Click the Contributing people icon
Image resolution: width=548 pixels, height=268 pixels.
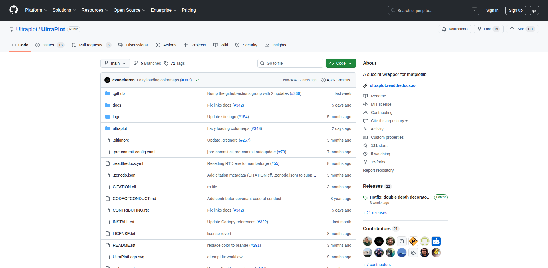[365, 112]
